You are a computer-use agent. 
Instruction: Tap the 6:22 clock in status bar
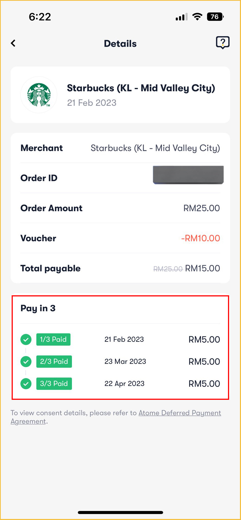coord(40,17)
